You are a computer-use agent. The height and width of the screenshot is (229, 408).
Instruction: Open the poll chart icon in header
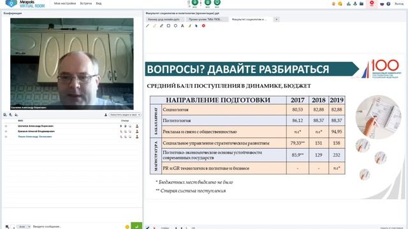349,4
